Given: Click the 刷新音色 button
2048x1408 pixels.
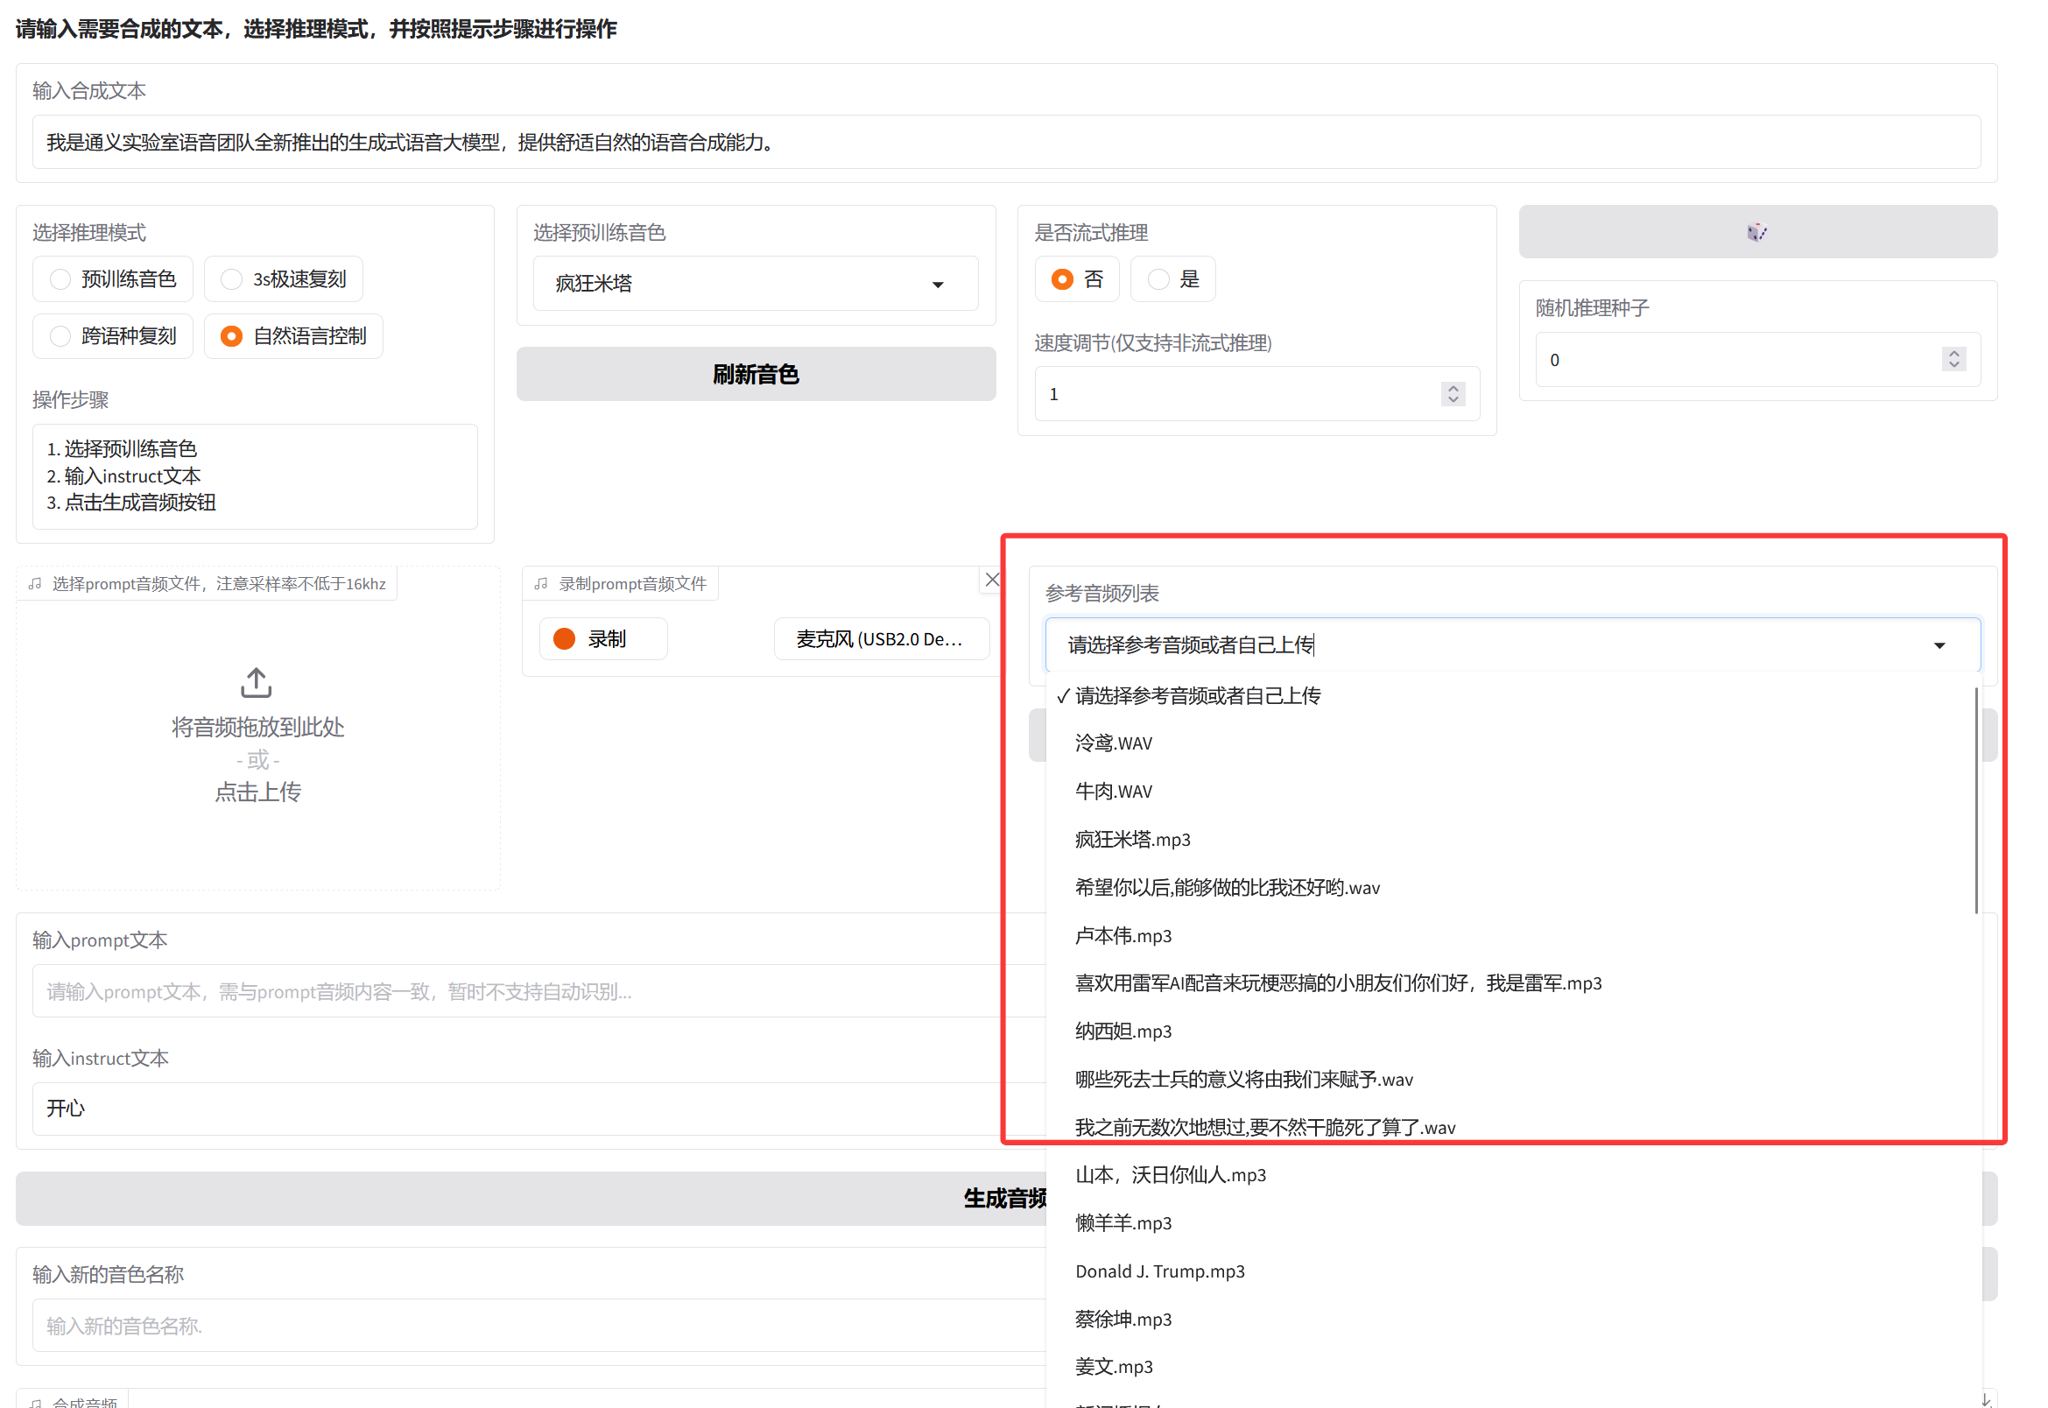Looking at the screenshot, I should (756, 374).
